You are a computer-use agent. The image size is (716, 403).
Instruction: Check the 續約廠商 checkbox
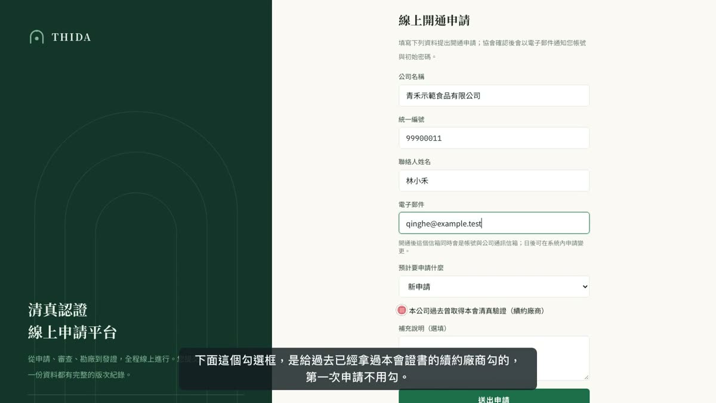click(x=402, y=310)
